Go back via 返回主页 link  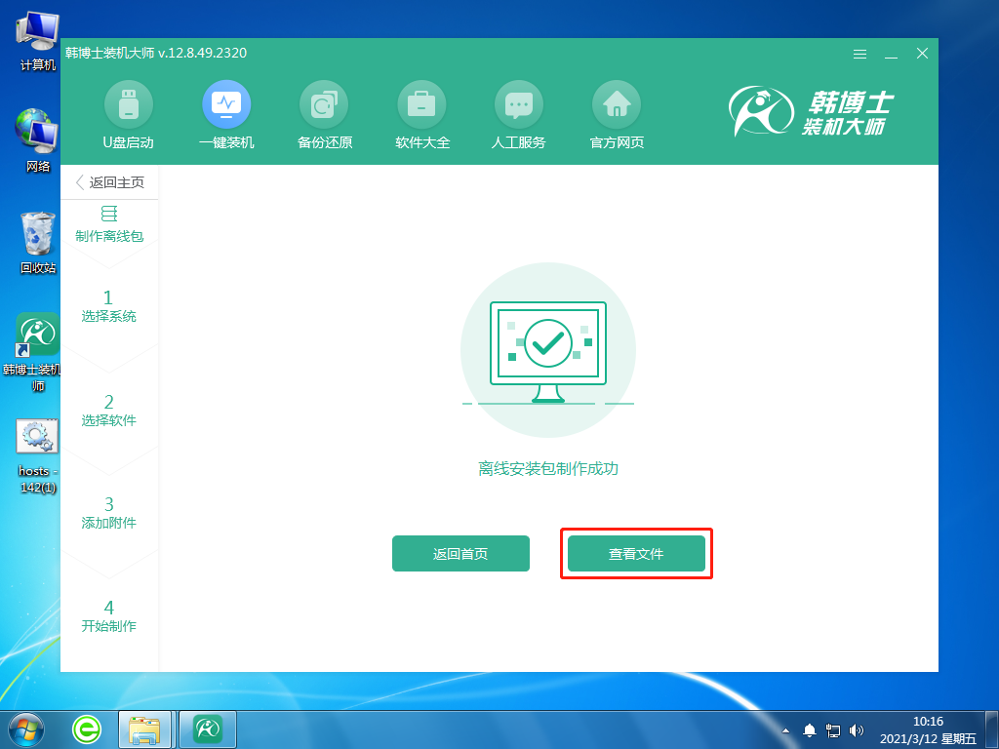click(x=109, y=182)
